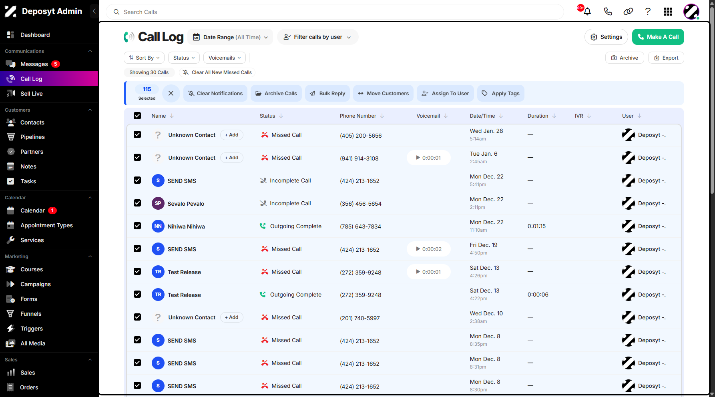The image size is (715, 397).
Task: Uncheck the (405) 200-5656 row checkbox
Action: (137, 134)
